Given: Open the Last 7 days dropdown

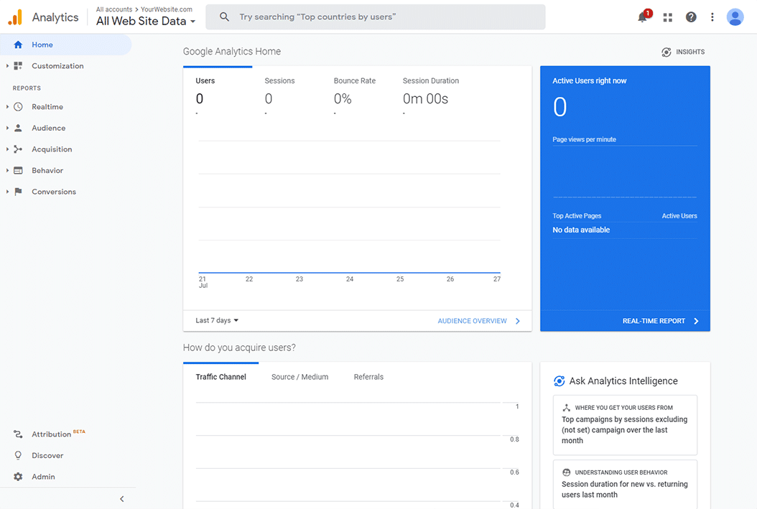Looking at the screenshot, I should [x=216, y=320].
